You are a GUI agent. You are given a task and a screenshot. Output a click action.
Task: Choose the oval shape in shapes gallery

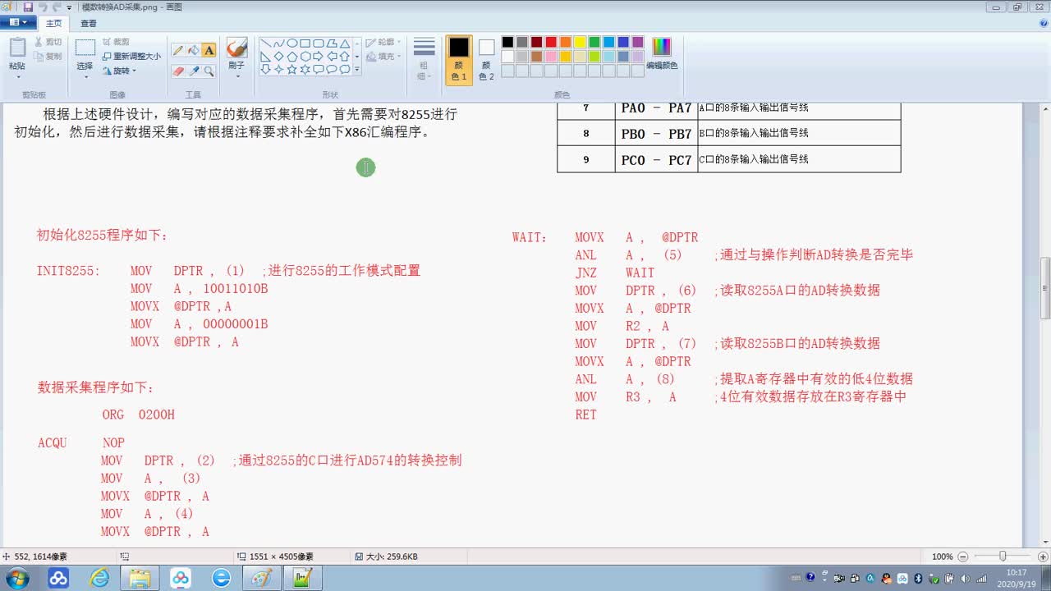click(x=291, y=44)
